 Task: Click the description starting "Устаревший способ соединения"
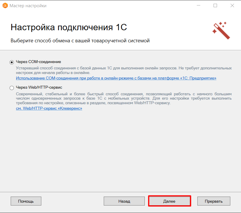pos(124,70)
